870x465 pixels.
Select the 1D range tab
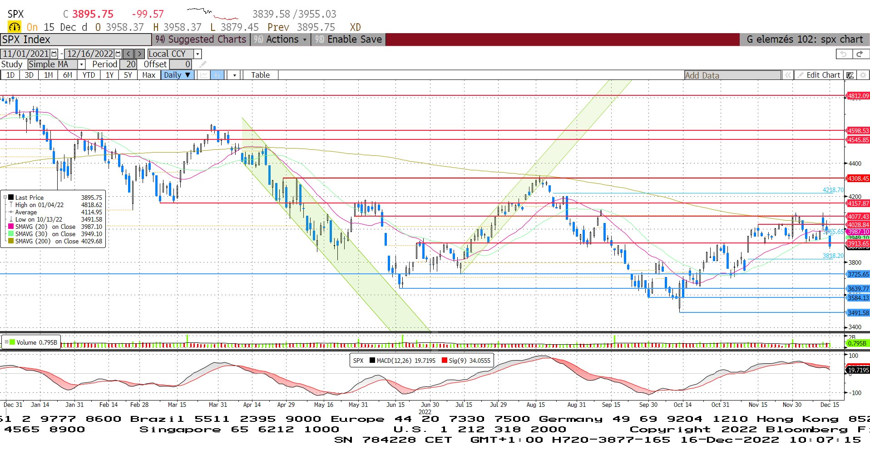[10, 75]
